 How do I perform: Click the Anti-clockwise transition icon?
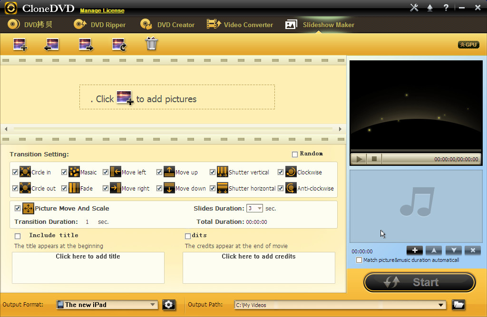(291, 188)
